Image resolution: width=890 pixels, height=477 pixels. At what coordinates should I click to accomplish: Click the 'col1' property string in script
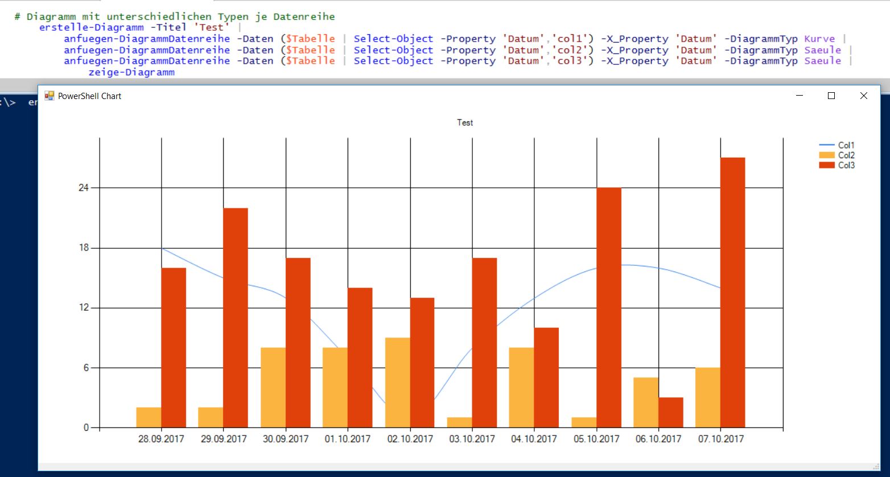570,39
